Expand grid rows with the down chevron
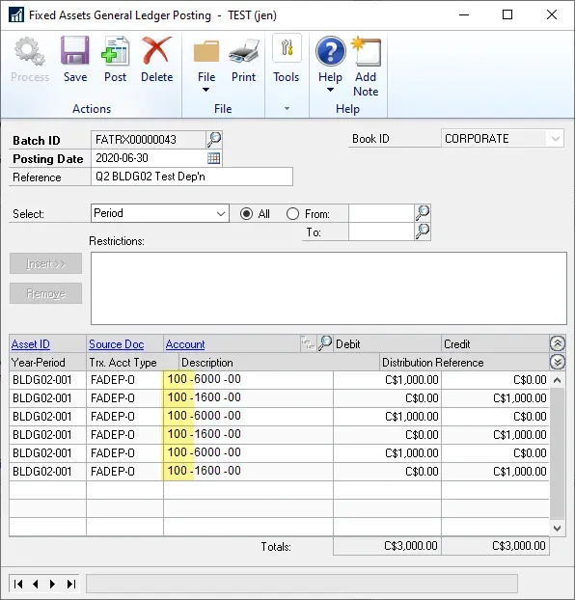This screenshot has width=575, height=600. pyautogui.click(x=558, y=362)
